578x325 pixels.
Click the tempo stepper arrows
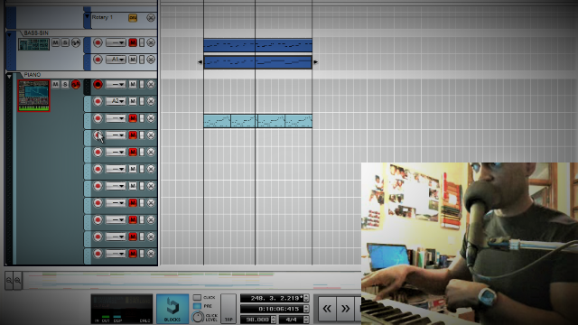click(x=274, y=320)
